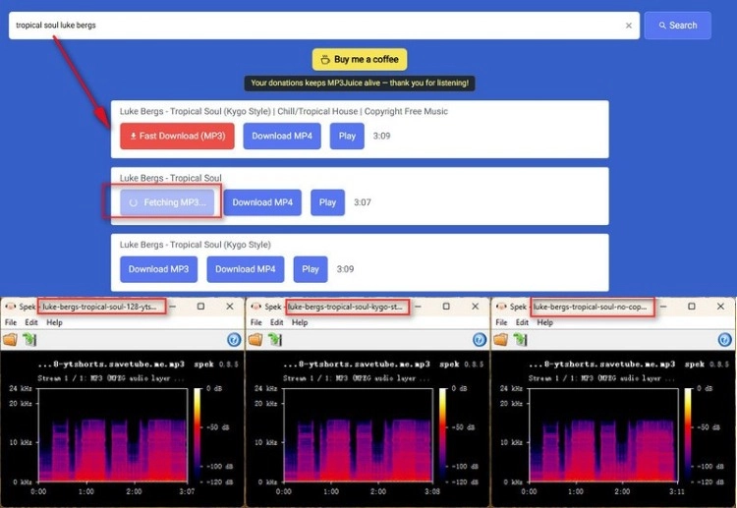Click the blue help icon in no-cop Spek window
The width and height of the screenshot is (737, 508).
(x=725, y=340)
